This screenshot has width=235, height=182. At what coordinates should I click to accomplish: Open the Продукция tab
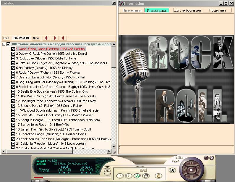[218, 10]
